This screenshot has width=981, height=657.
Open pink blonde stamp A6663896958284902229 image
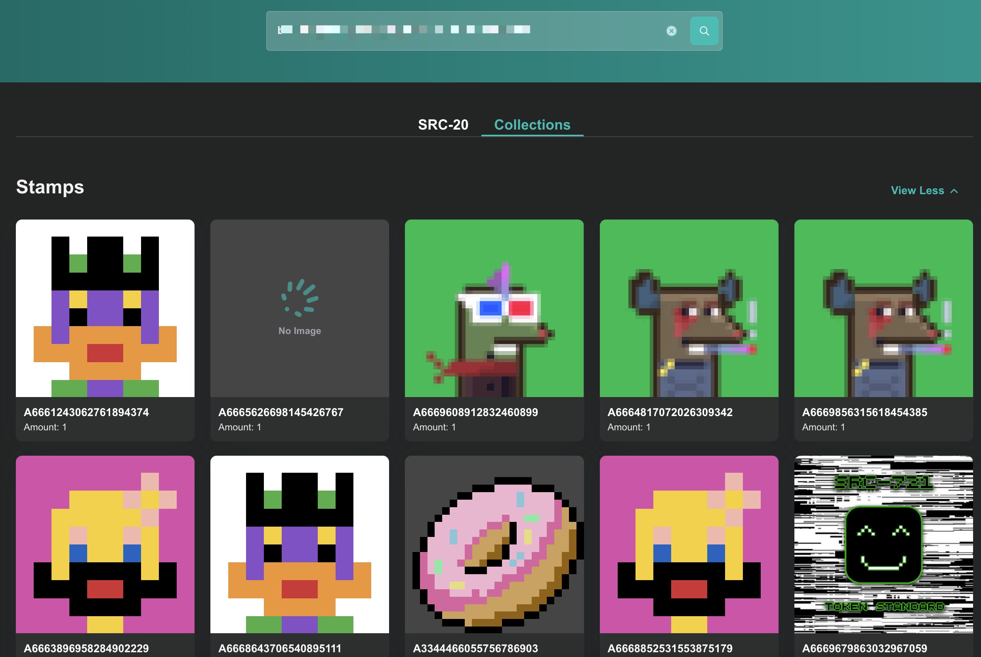(105, 545)
